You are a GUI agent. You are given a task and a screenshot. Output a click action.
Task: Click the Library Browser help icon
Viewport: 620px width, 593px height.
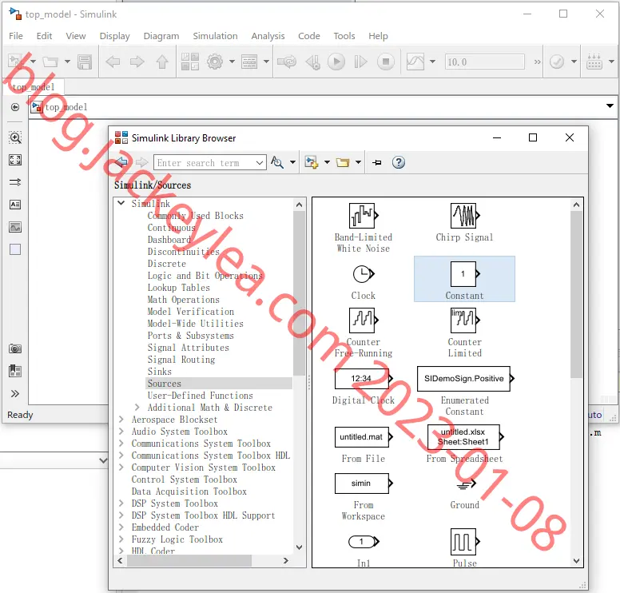point(398,162)
